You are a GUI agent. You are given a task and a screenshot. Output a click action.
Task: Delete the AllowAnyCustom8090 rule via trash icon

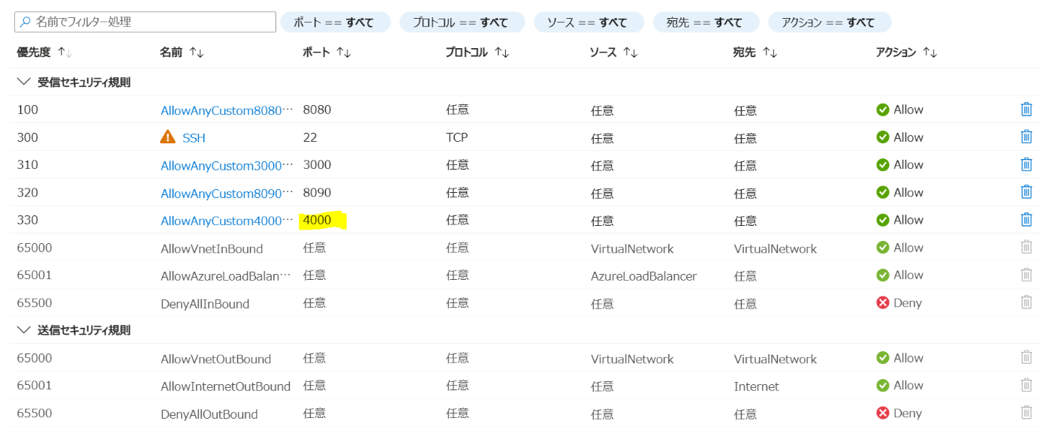1026,192
